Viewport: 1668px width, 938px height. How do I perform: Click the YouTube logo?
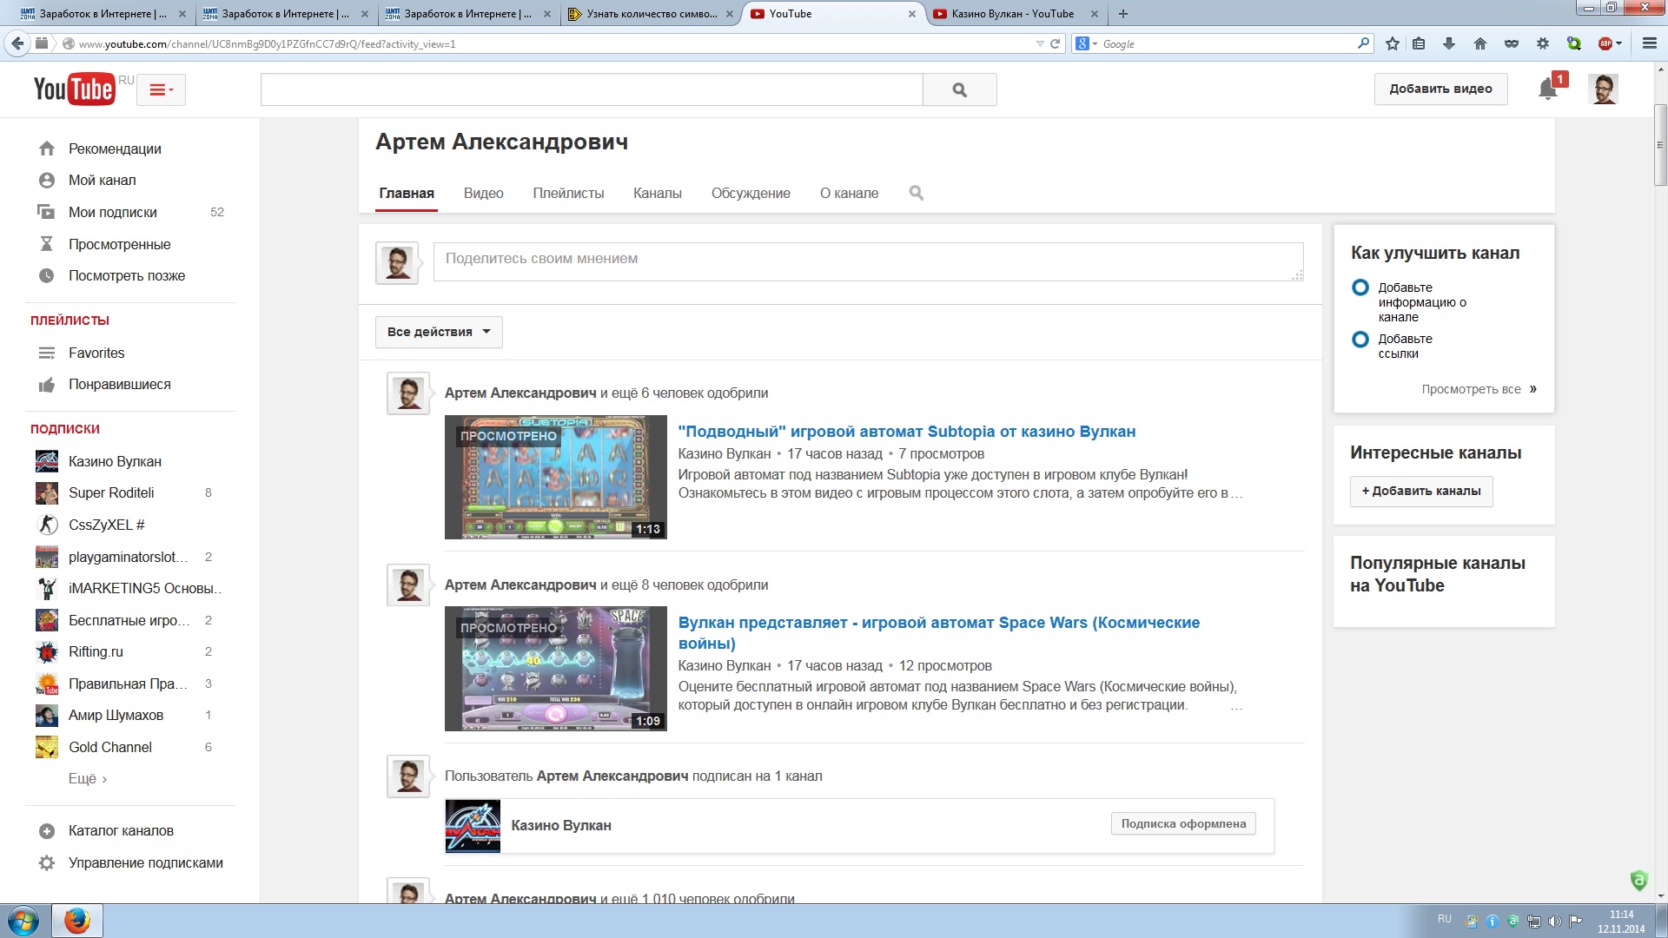tap(74, 89)
